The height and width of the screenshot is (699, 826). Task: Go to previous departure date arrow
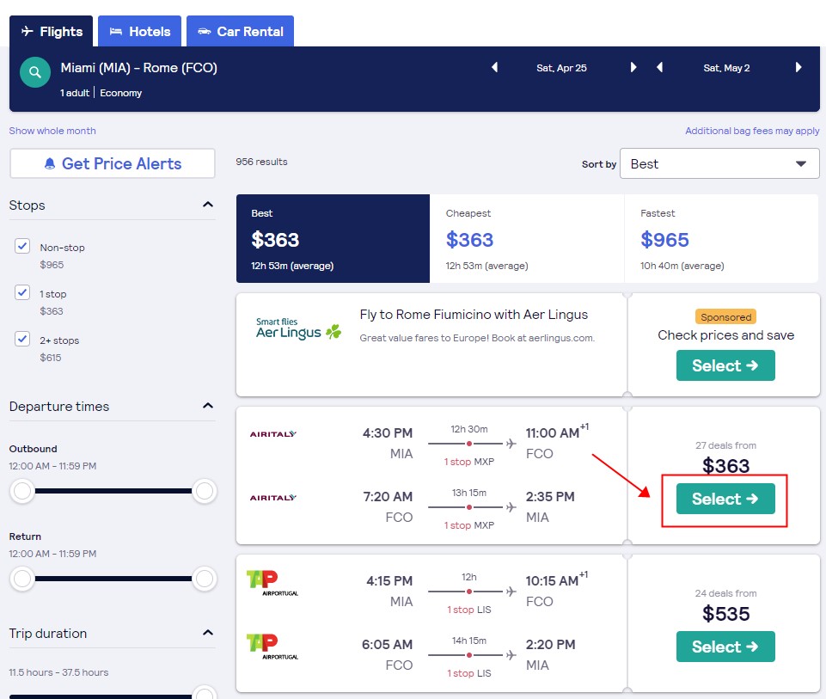(494, 67)
